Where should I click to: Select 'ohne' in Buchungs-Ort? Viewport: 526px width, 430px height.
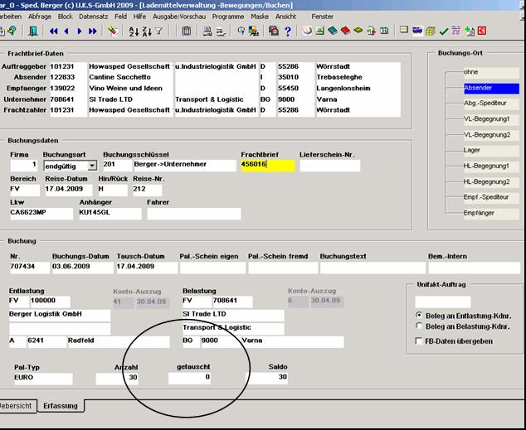coord(491,72)
